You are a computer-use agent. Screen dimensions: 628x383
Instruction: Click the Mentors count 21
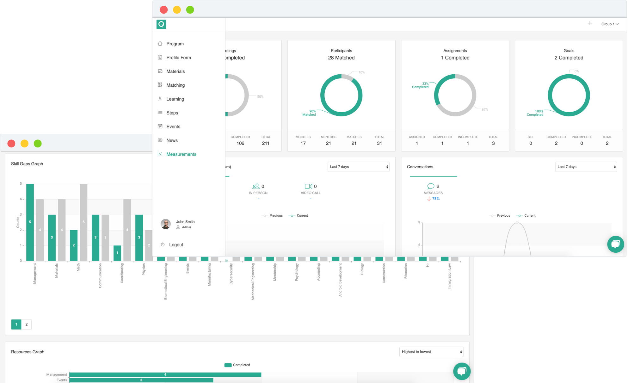[328, 143]
